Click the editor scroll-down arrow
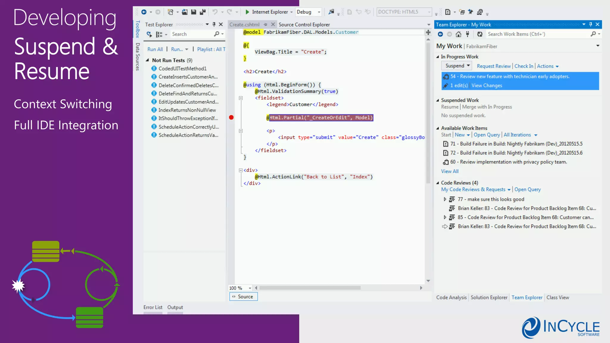Viewport: 610px width, 343px height. 428,281
